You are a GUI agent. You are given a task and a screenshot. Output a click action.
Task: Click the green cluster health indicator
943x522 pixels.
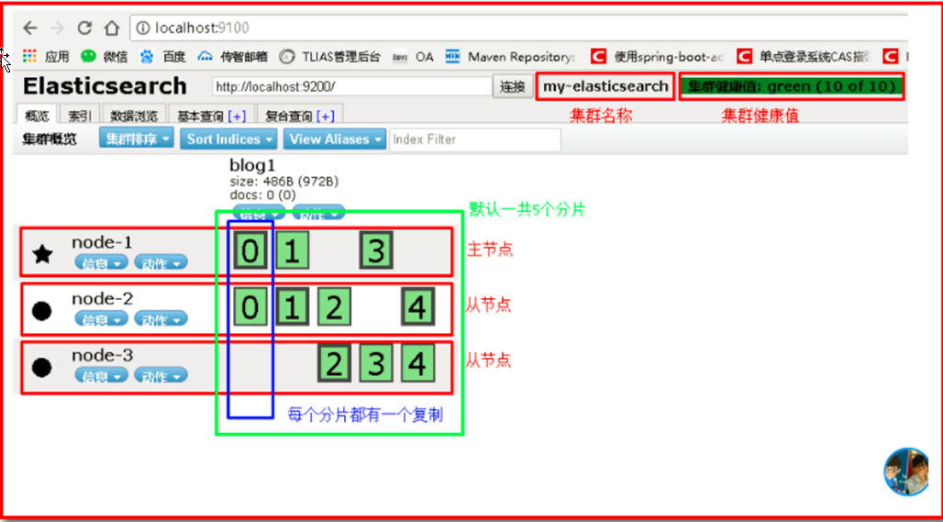click(x=792, y=87)
